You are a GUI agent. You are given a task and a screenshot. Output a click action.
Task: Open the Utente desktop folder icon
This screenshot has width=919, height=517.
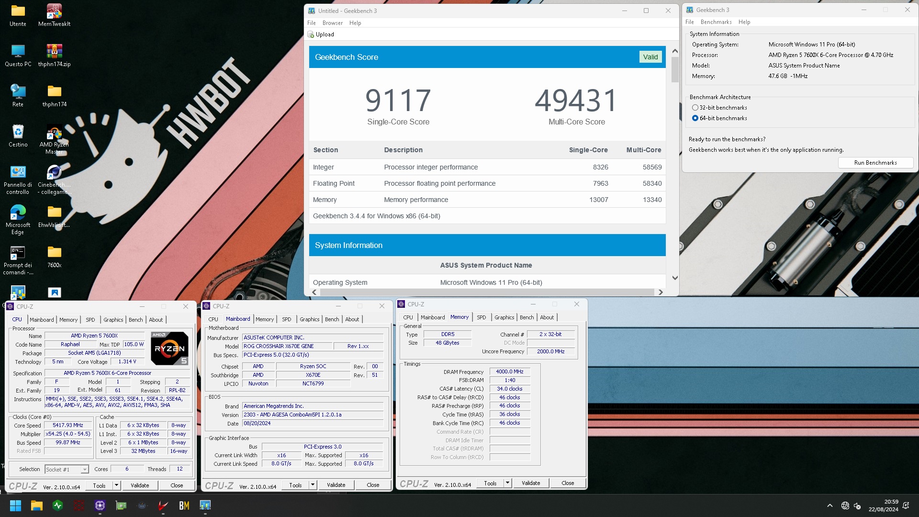click(18, 15)
